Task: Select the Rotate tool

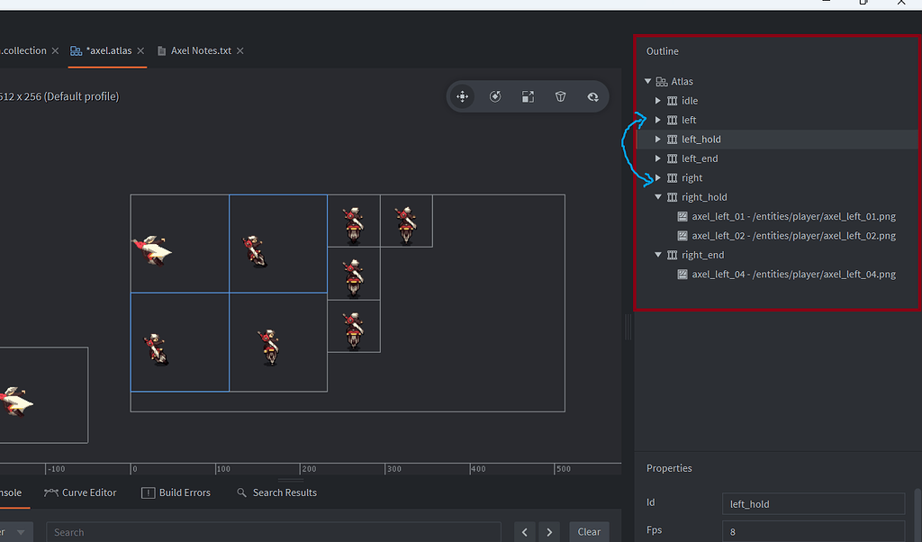Action: (495, 96)
